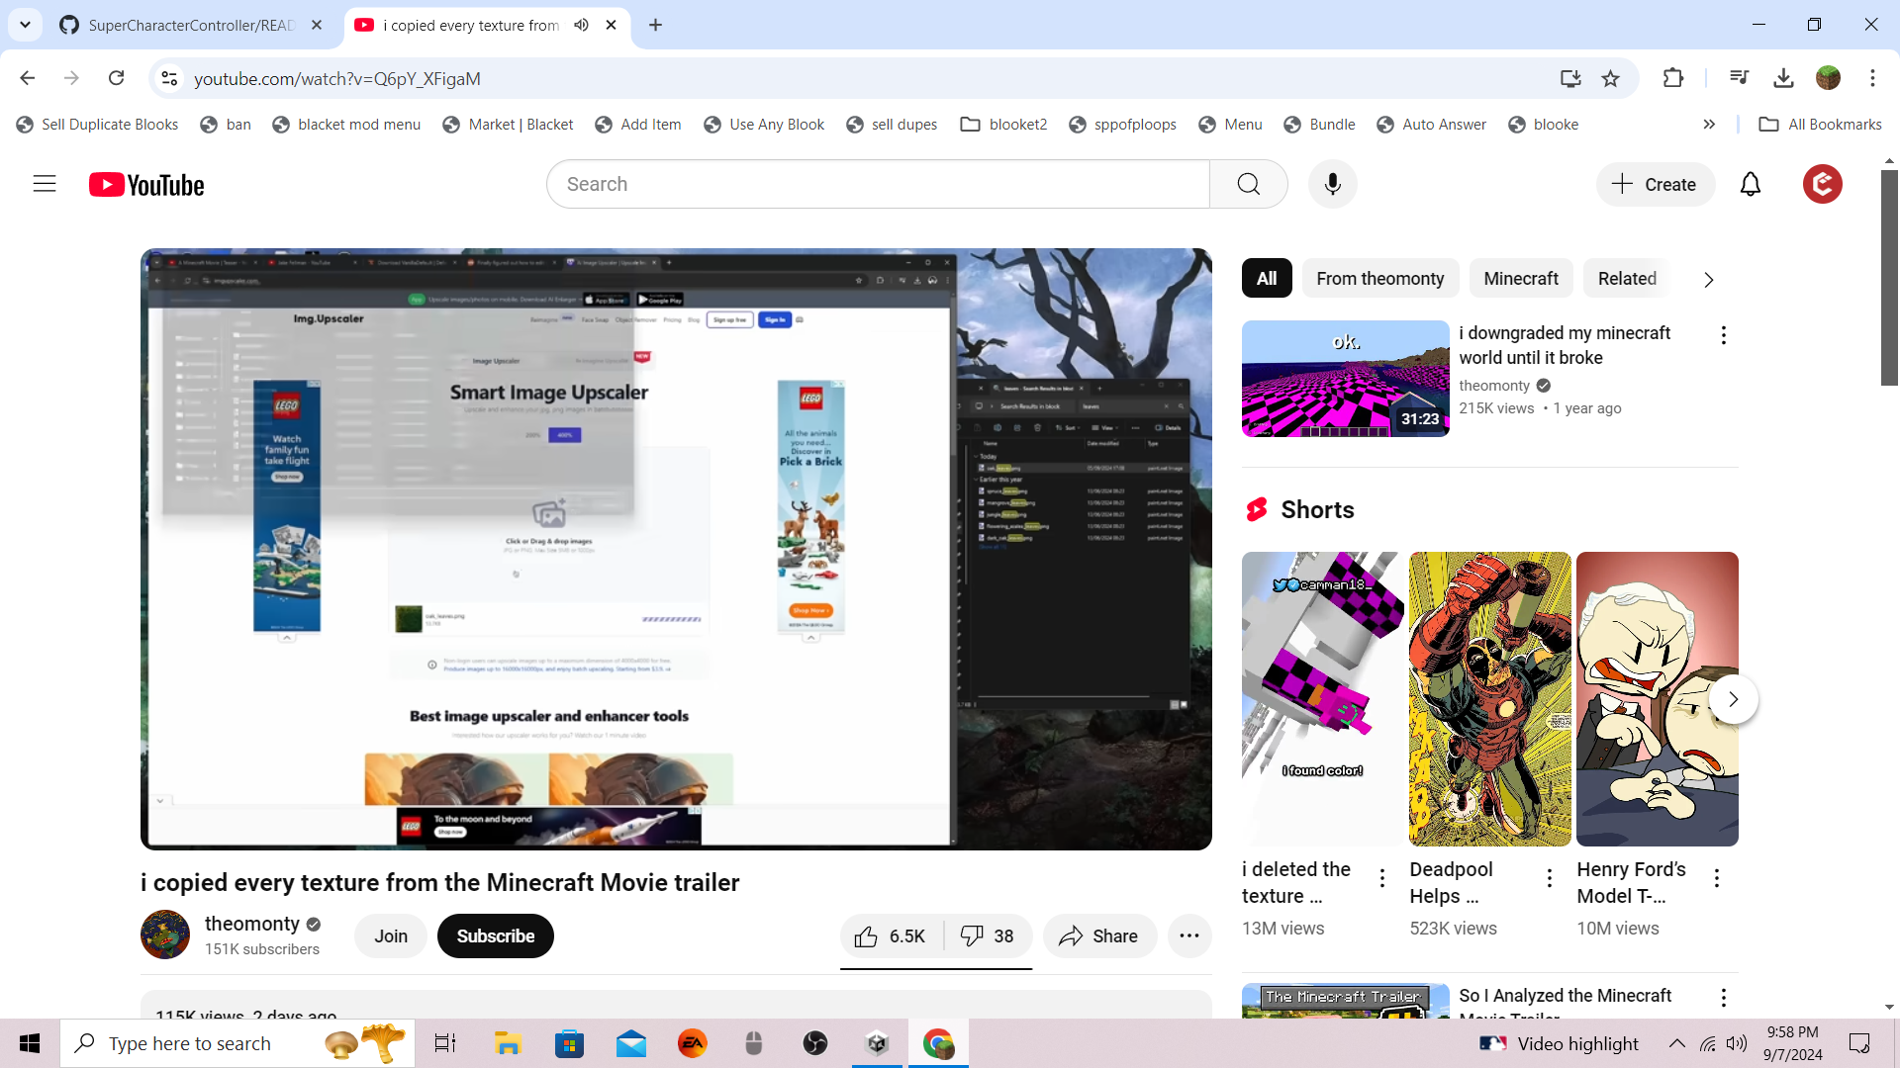Viewport: 1900px width, 1068px height.
Task: Open the YouTube hamburger guide menu
Action: click(45, 184)
